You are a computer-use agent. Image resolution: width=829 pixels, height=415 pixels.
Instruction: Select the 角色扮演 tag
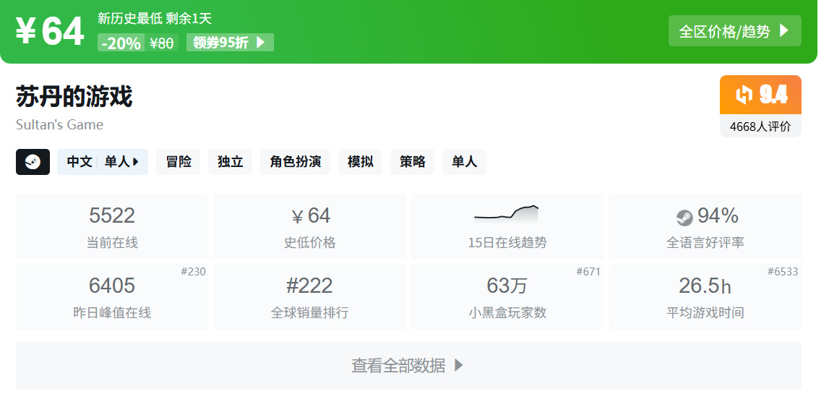point(295,162)
